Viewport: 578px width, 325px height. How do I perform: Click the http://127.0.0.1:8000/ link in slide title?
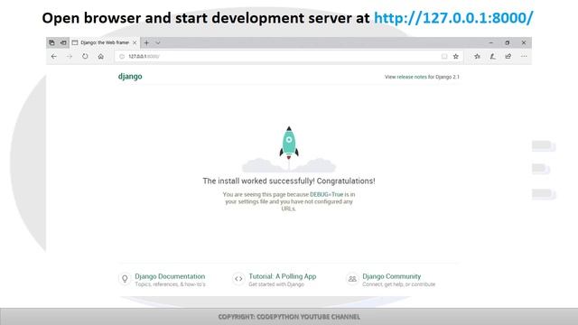pos(453,18)
